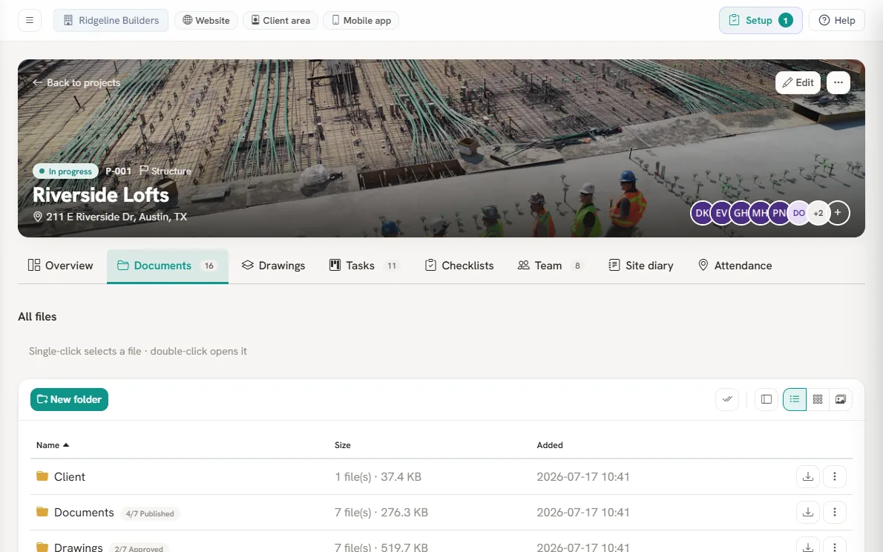Open the Attendance tab
The height and width of the screenshot is (552, 883).
(735, 266)
